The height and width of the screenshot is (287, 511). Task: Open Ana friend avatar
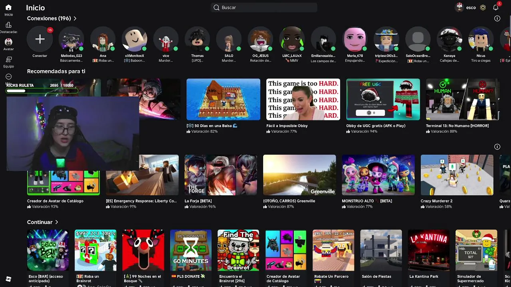tap(103, 39)
